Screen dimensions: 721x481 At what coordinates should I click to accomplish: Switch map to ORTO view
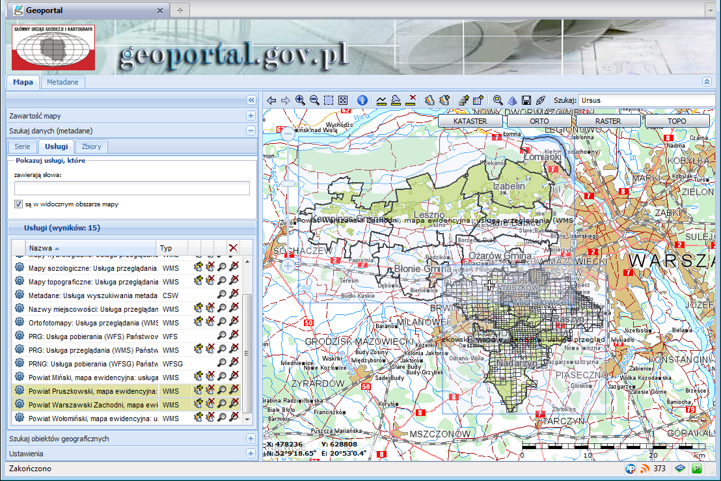[539, 121]
